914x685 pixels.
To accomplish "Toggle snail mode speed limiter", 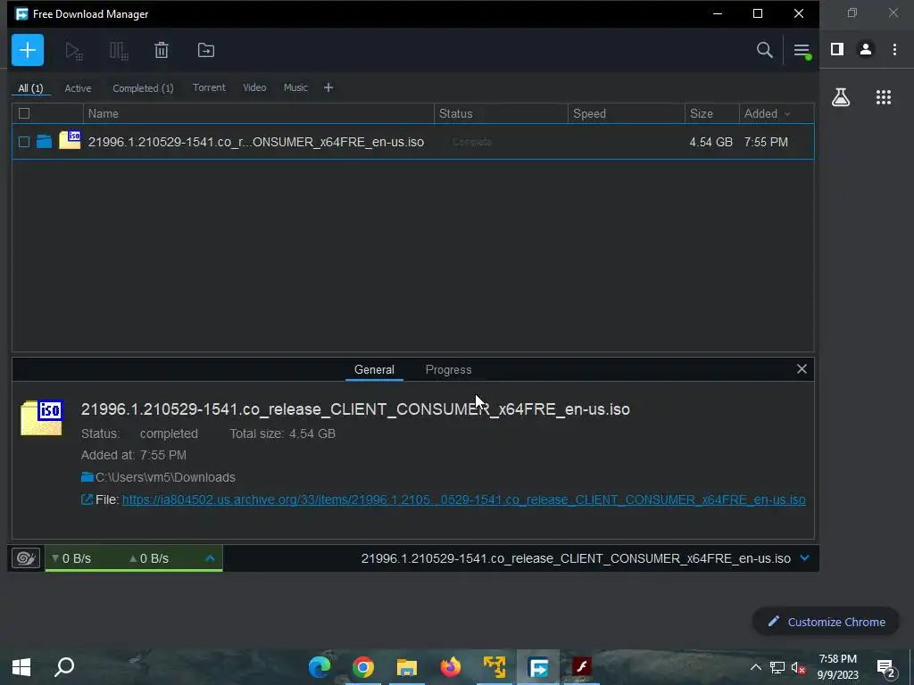I will coord(26,558).
